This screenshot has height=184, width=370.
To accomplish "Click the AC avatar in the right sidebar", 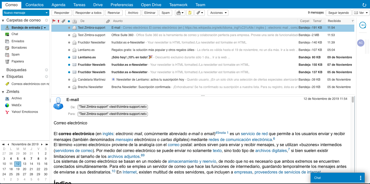I will point(361,43).
